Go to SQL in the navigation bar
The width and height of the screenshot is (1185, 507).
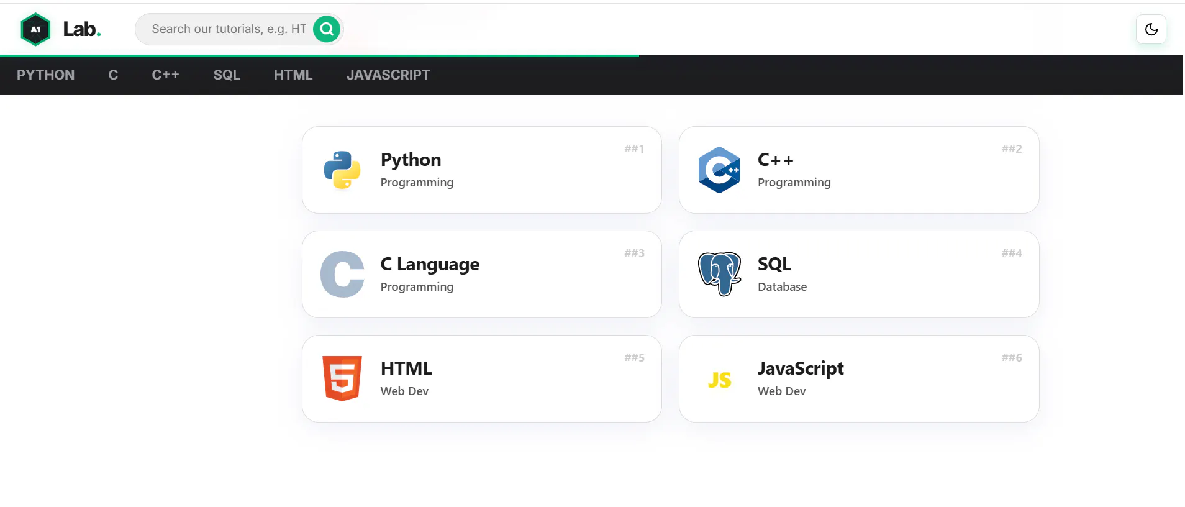coord(227,75)
